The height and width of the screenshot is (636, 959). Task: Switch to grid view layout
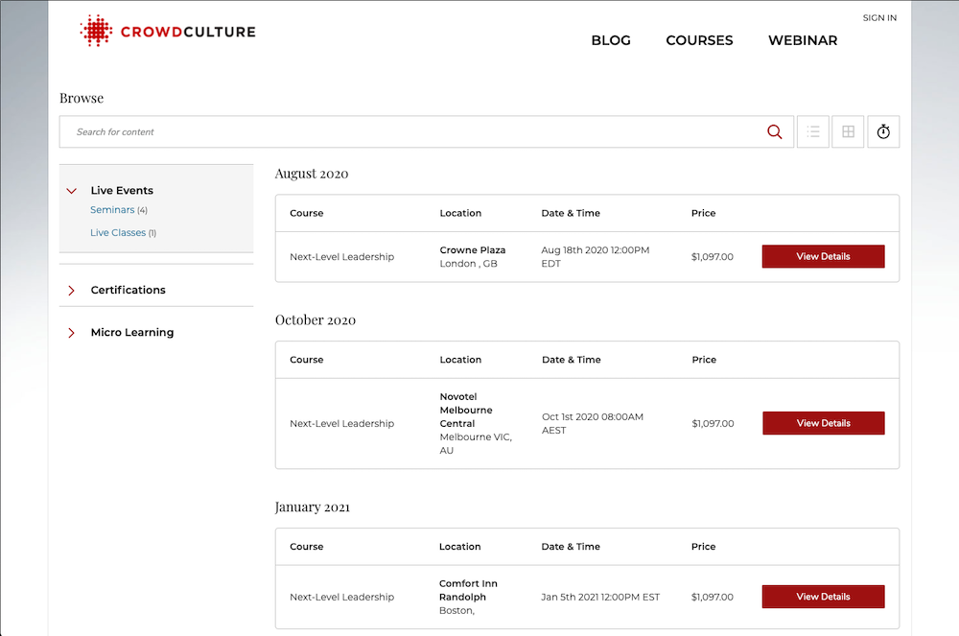(848, 131)
